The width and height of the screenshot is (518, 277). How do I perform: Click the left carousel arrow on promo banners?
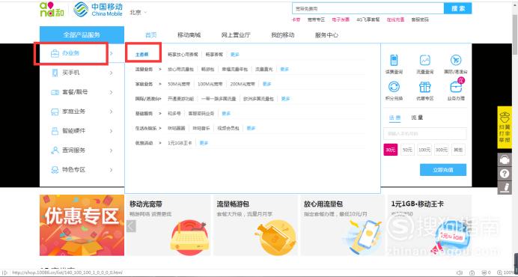click(131, 226)
